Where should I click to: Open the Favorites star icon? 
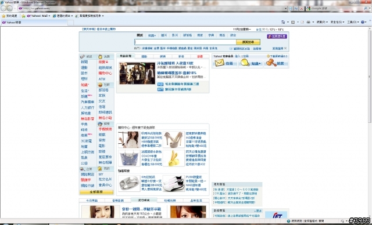[3, 16]
